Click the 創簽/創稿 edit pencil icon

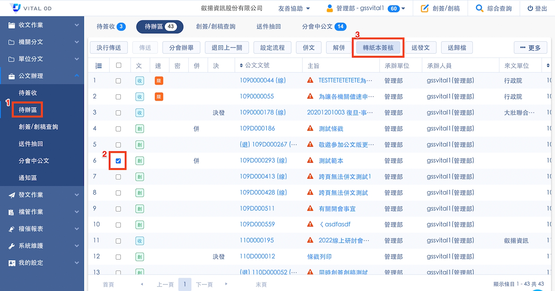(x=425, y=8)
